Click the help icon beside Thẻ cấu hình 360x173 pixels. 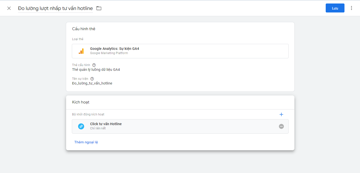(x=94, y=65)
